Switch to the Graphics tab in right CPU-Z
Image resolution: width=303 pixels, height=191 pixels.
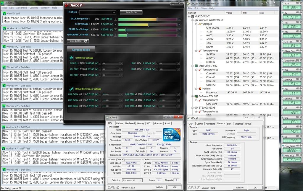pyautogui.click(x=239, y=124)
